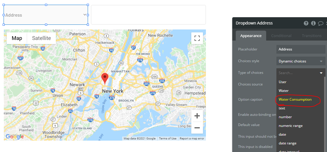Image resolution: width=327 pixels, height=152 pixels.
Task: Click Report a map error link
Action: pyautogui.click(x=192, y=139)
